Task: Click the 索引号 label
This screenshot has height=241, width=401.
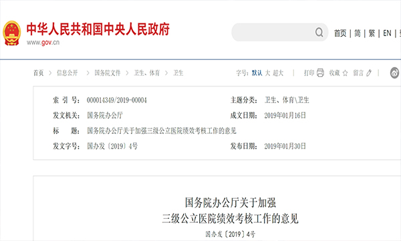Action: pyautogui.click(x=66, y=100)
